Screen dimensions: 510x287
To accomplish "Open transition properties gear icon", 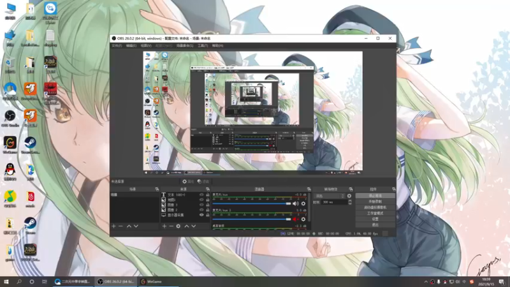I will click(349, 196).
